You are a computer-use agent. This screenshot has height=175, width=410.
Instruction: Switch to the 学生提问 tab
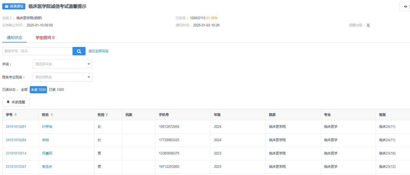tap(45, 37)
